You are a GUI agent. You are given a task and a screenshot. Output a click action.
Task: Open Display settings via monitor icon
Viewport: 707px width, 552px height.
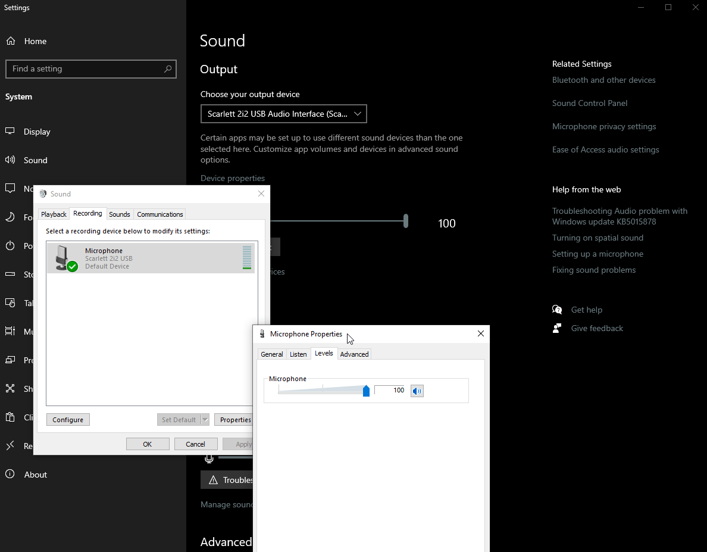10,131
